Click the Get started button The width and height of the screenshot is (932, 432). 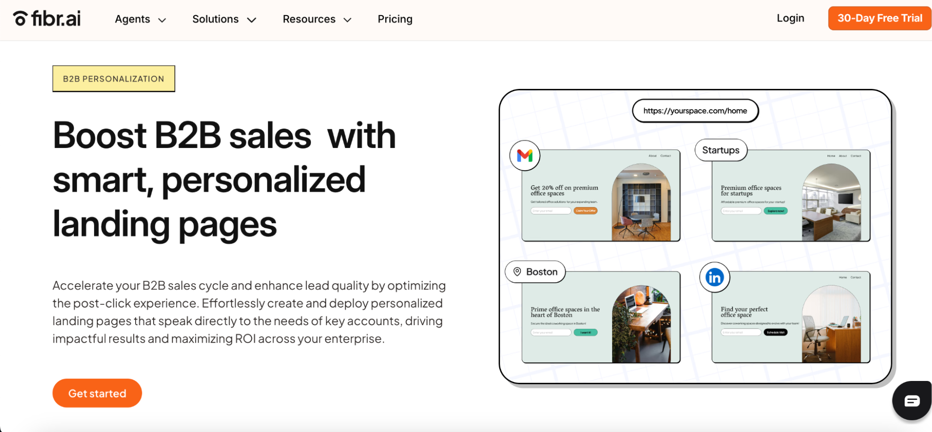pyautogui.click(x=97, y=393)
